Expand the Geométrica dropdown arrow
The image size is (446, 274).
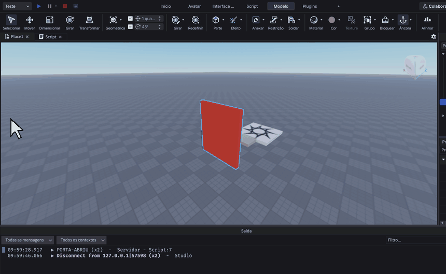[x=121, y=20]
